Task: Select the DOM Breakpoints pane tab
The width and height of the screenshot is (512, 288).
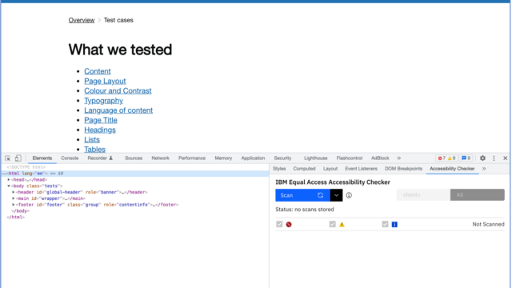Action: (403, 169)
